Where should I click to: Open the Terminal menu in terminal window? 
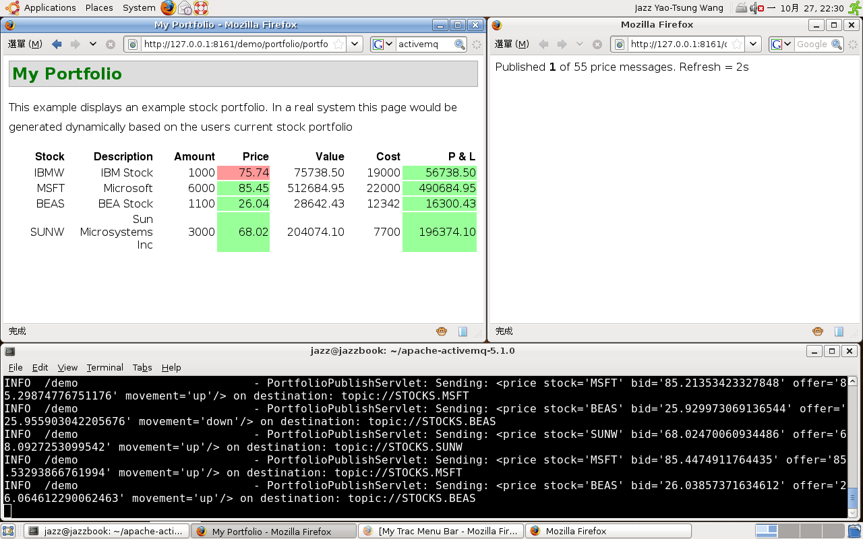coord(105,367)
